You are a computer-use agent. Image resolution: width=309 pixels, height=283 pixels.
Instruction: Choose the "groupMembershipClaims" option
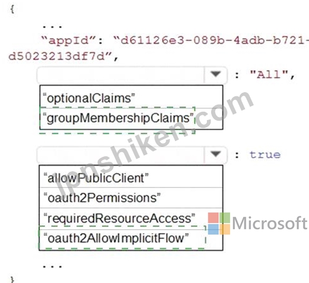[131, 118]
